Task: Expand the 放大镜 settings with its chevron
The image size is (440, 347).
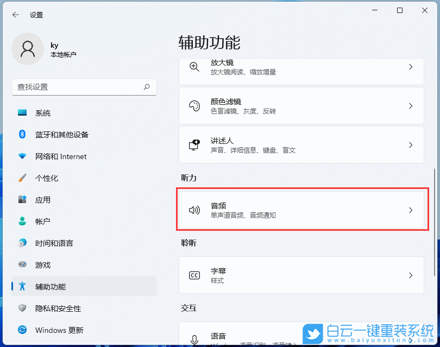Action: (x=411, y=67)
